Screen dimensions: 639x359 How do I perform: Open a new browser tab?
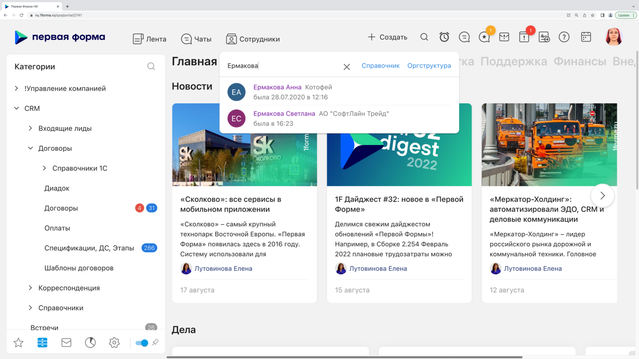click(67, 6)
